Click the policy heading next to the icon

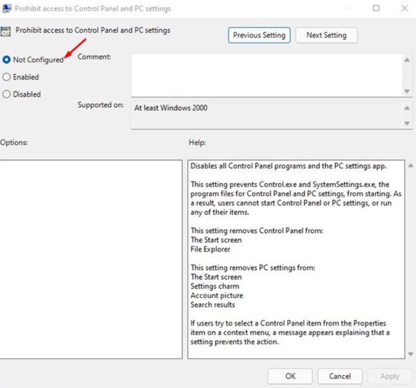[x=93, y=30]
